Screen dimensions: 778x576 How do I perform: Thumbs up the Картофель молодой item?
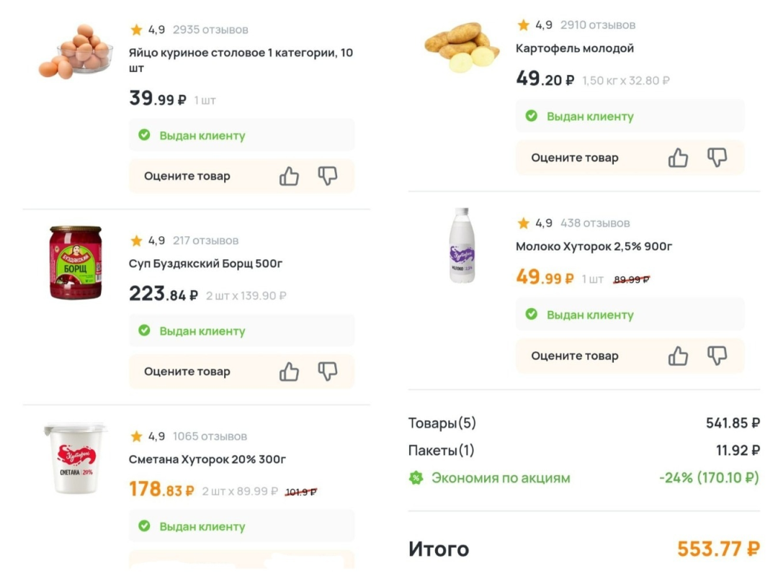click(678, 158)
